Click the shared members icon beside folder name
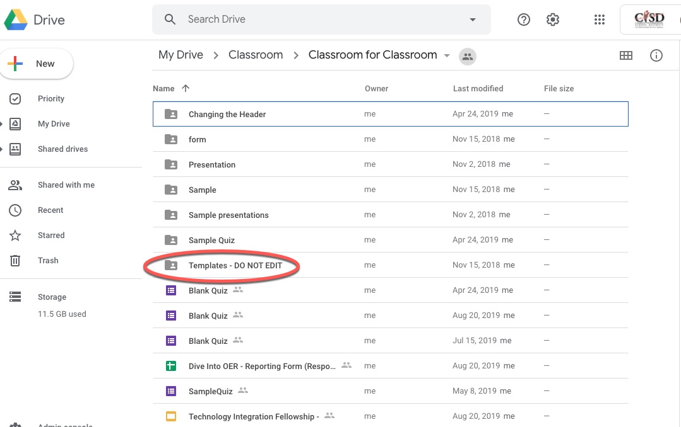 (468, 56)
